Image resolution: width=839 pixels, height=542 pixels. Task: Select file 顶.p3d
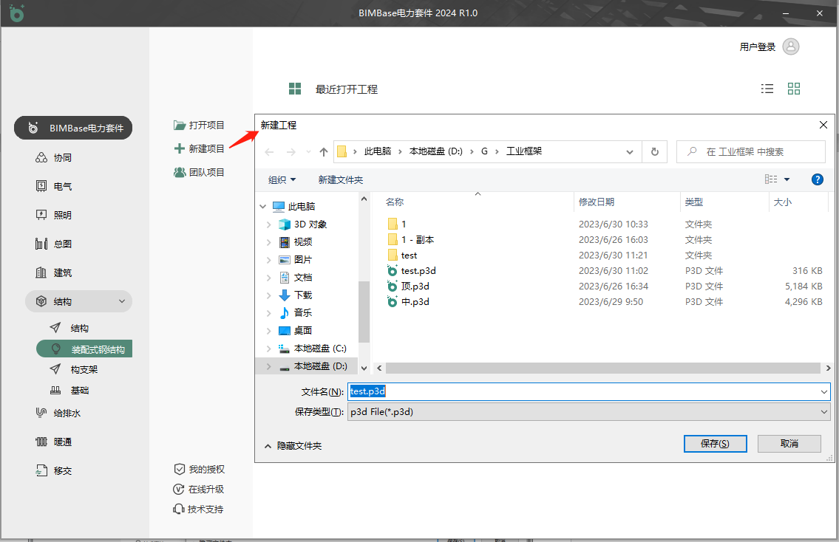click(415, 286)
